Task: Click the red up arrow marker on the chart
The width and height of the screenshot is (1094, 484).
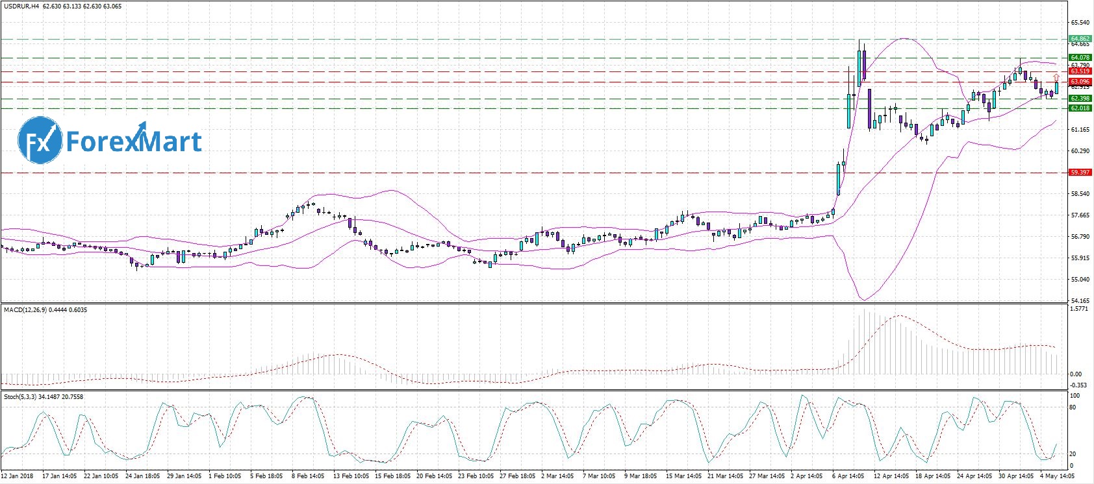Action: (1056, 78)
